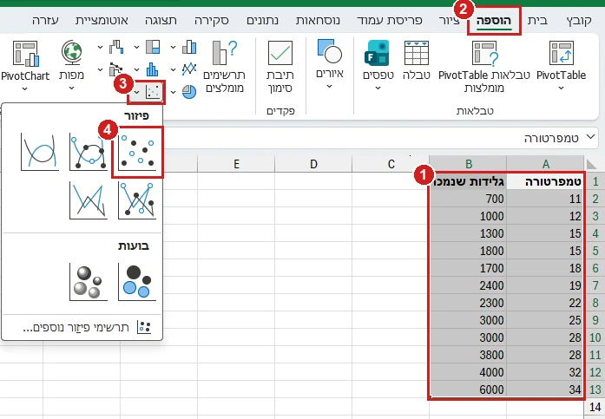Expand the Maps (מפות) dropdown arrow
Viewport: 605px width, 419px height.
(x=71, y=88)
